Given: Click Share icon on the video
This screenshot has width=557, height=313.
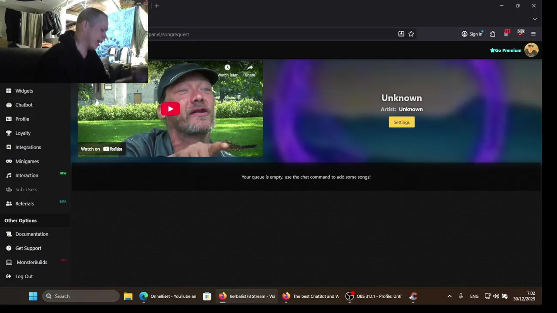Looking at the screenshot, I should pyautogui.click(x=250, y=70).
